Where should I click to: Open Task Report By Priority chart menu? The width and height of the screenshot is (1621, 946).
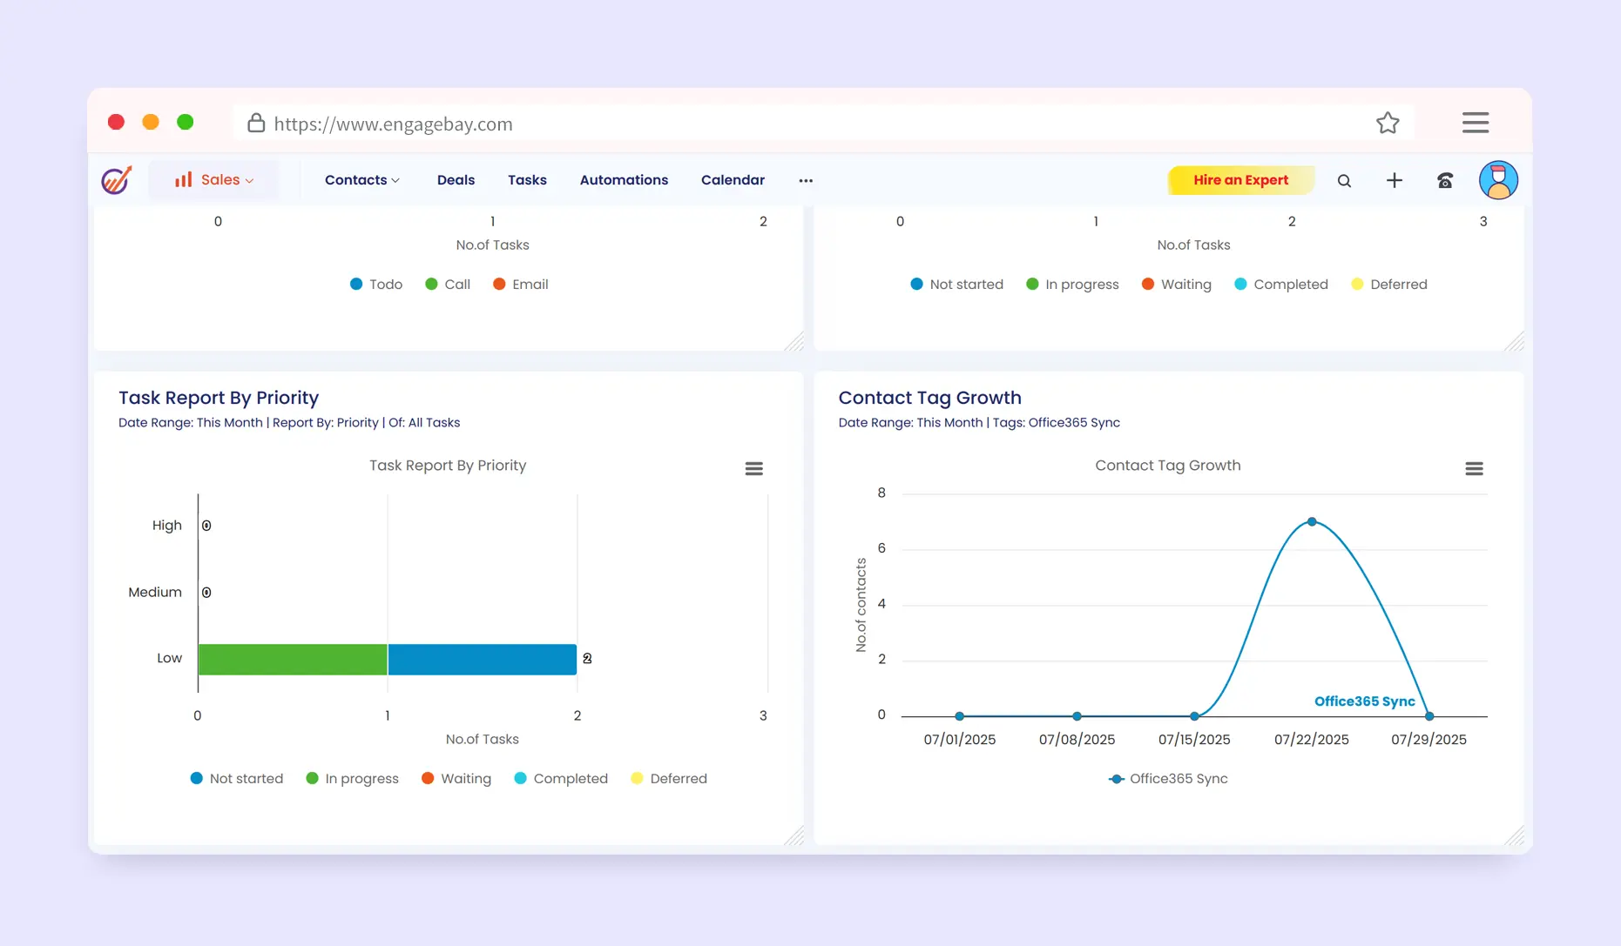[x=753, y=469]
